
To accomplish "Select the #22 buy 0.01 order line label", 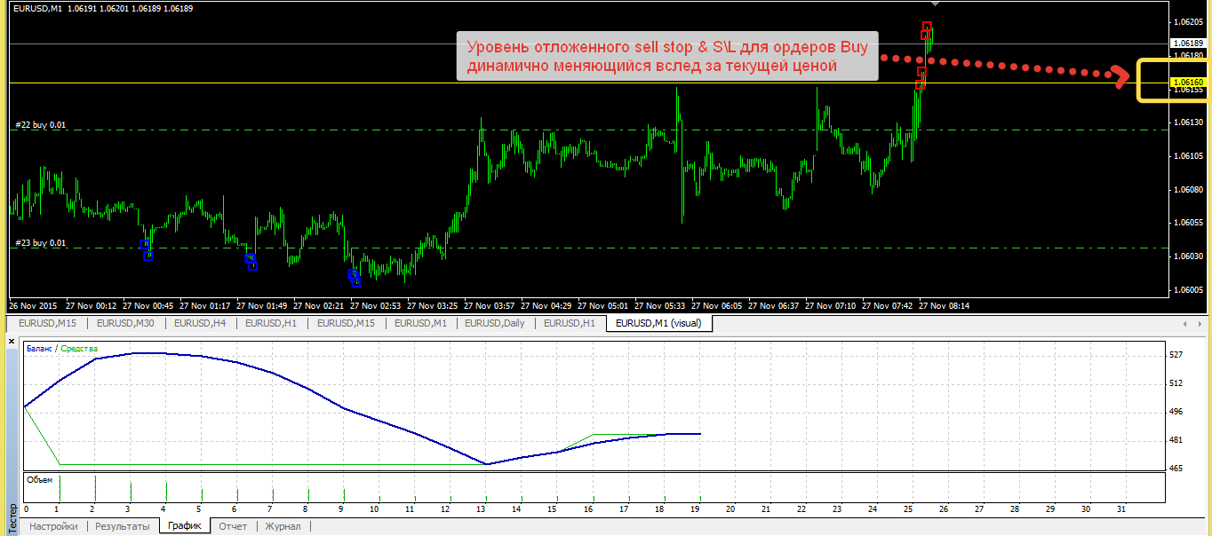I will click(x=41, y=125).
